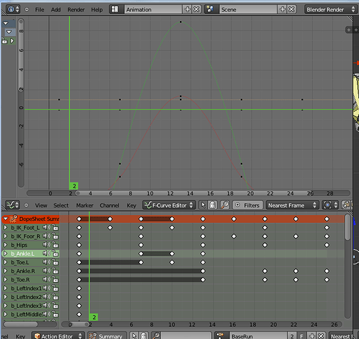Image resolution: width=359 pixels, height=339 pixels.
Task: Click the graph editor horizontal frame scrollbar
Action: tap(188, 193)
